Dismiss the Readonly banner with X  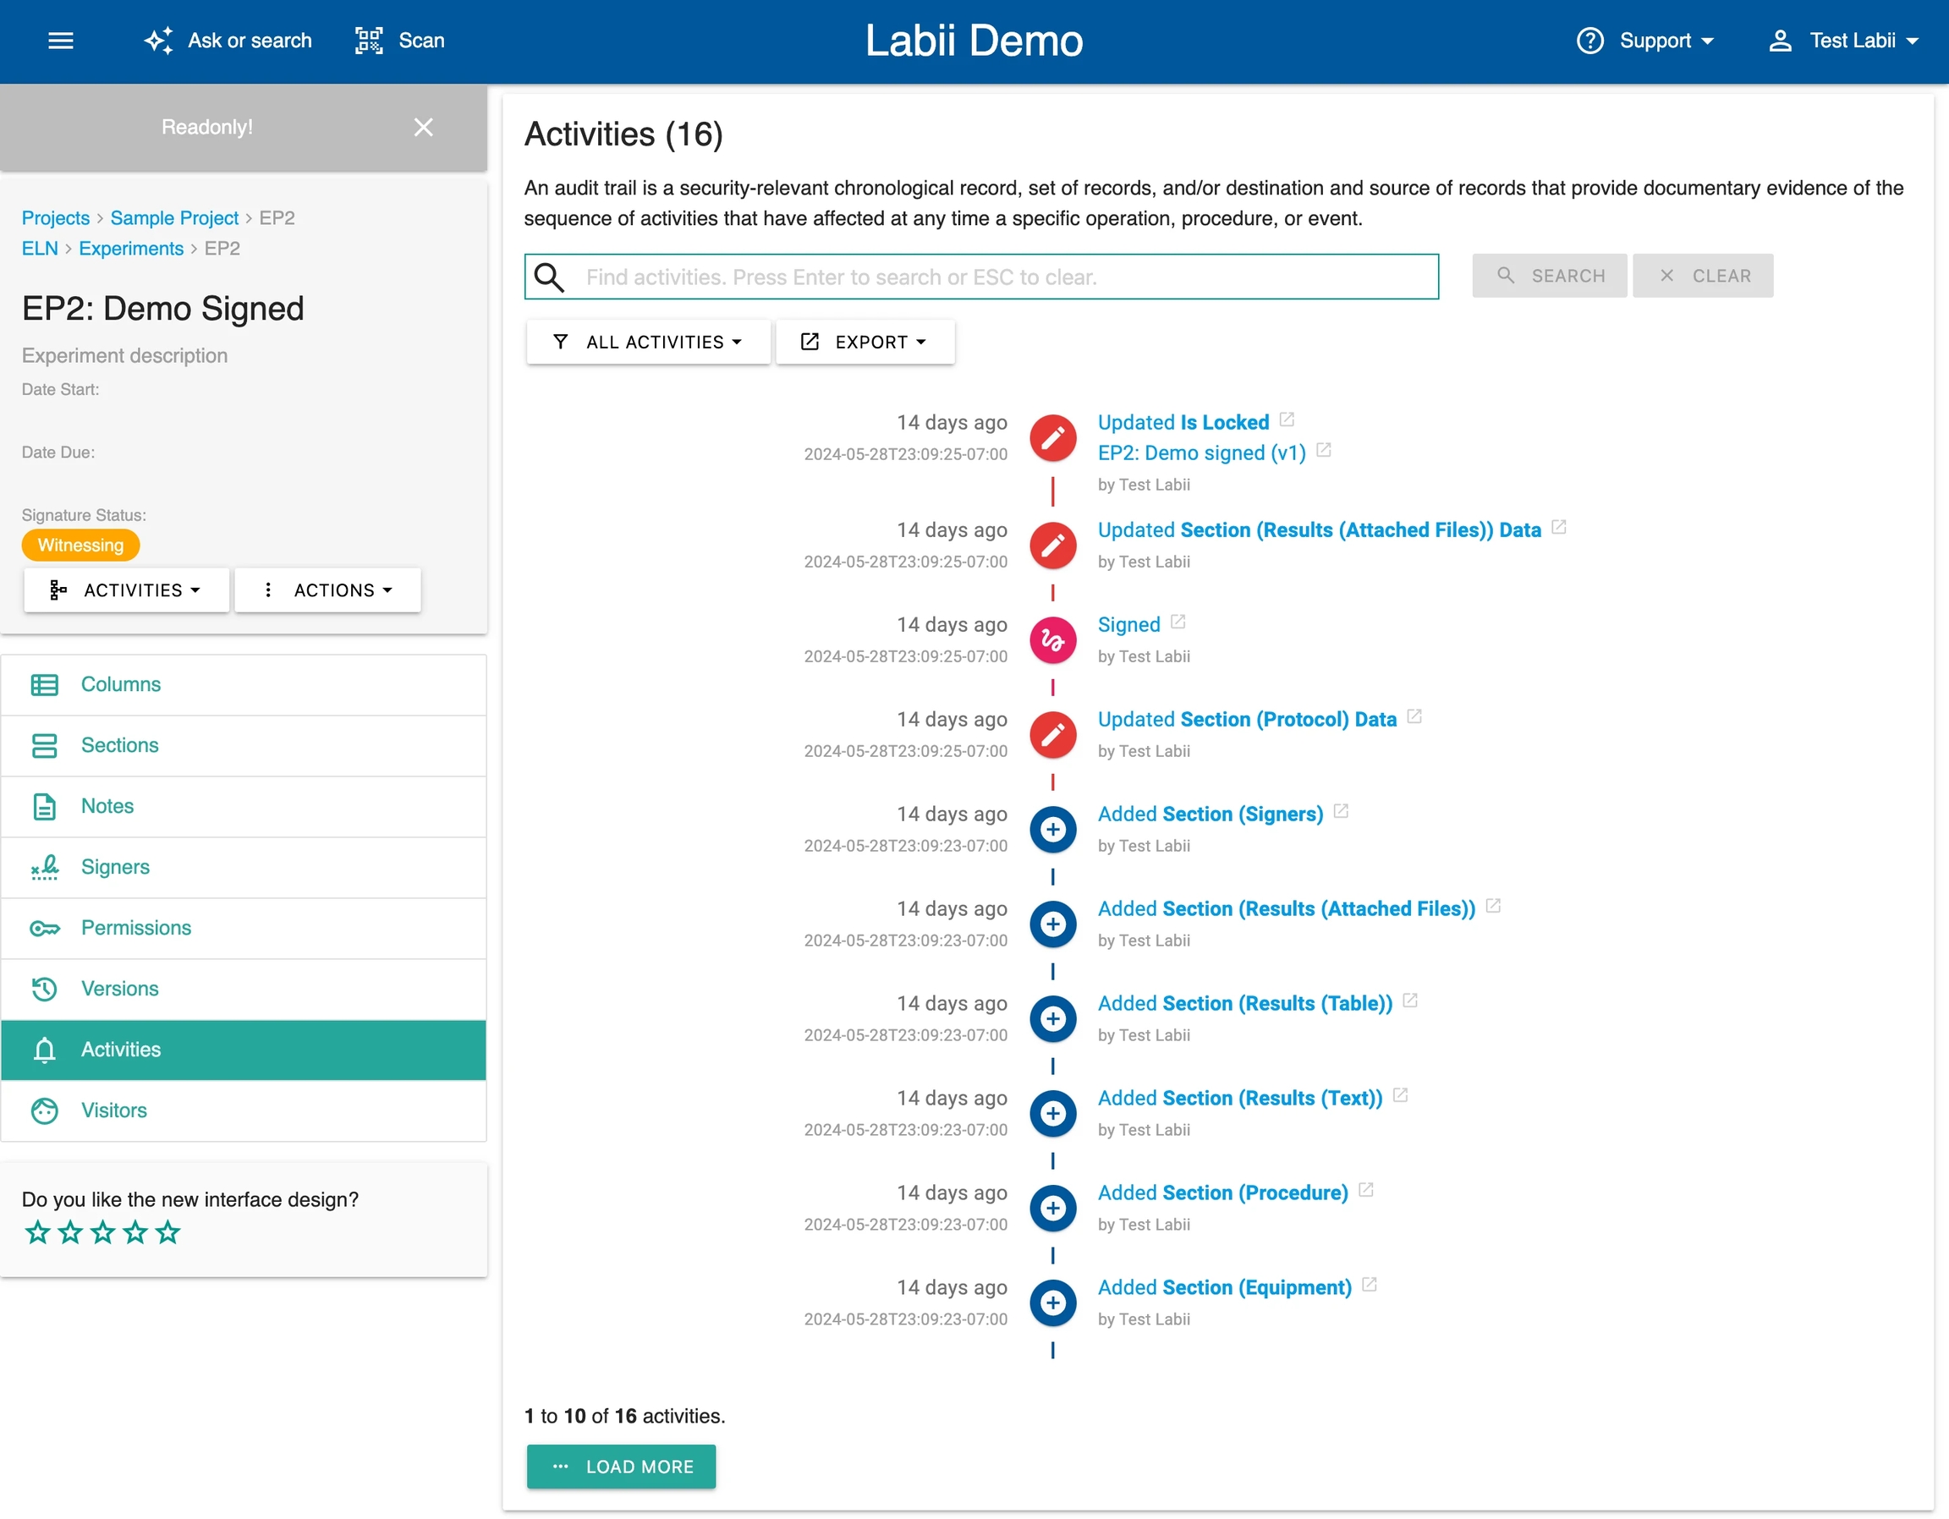tap(423, 127)
